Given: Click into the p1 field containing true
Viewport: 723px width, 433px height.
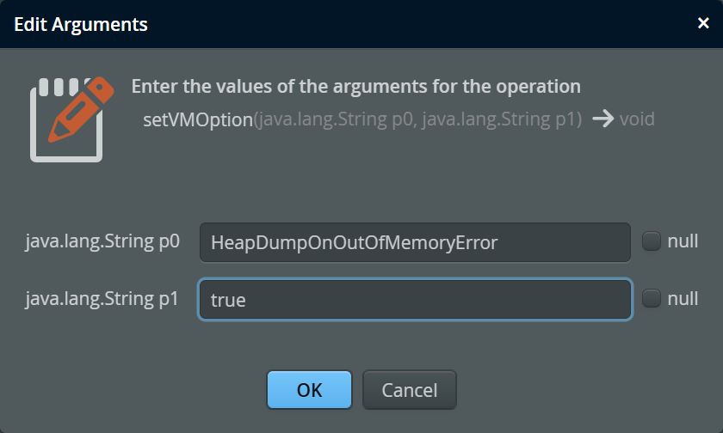Looking at the screenshot, I should [x=415, y=300].
